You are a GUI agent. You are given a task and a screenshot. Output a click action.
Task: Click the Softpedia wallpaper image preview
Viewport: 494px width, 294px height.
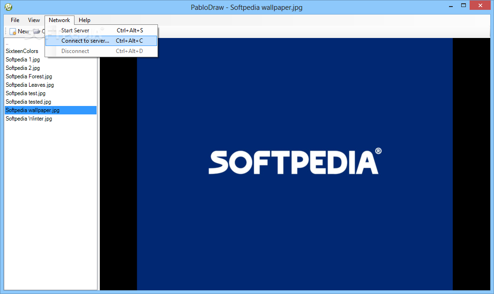[295, 164]
